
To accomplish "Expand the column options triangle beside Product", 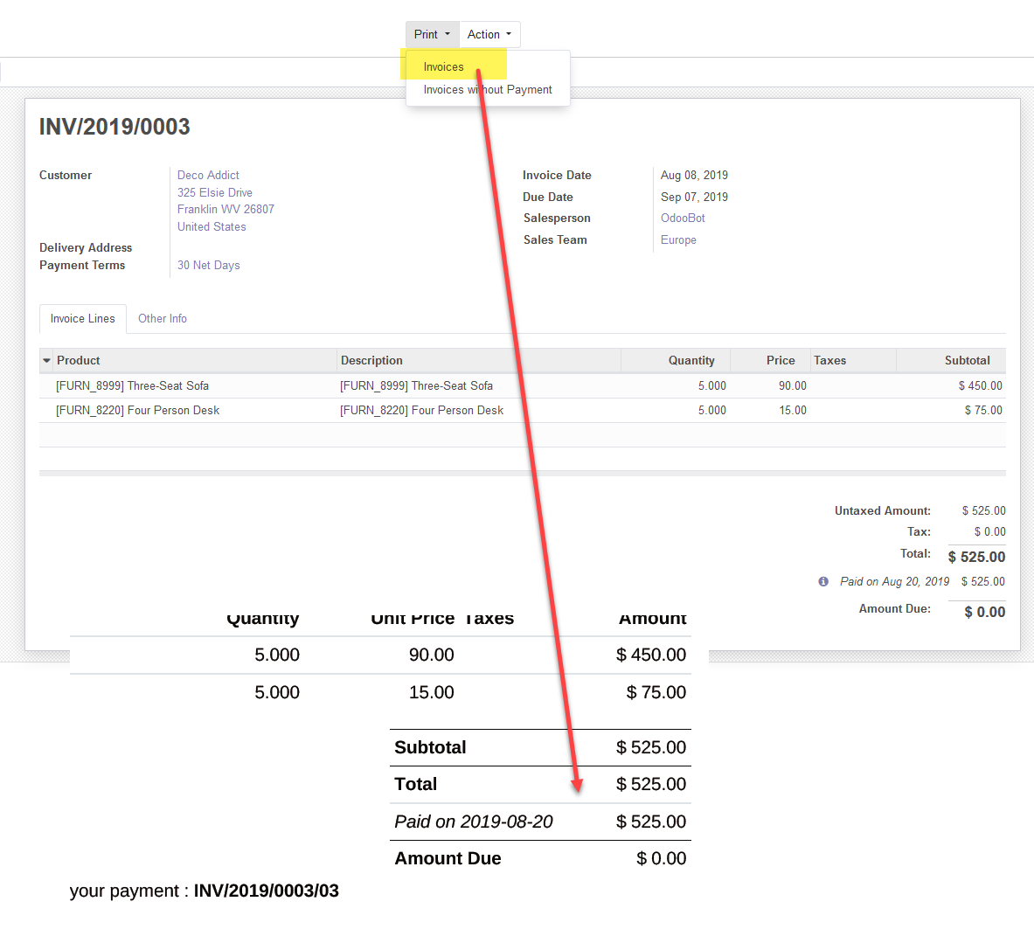I will pyautogui.click(x=47, y=361).
